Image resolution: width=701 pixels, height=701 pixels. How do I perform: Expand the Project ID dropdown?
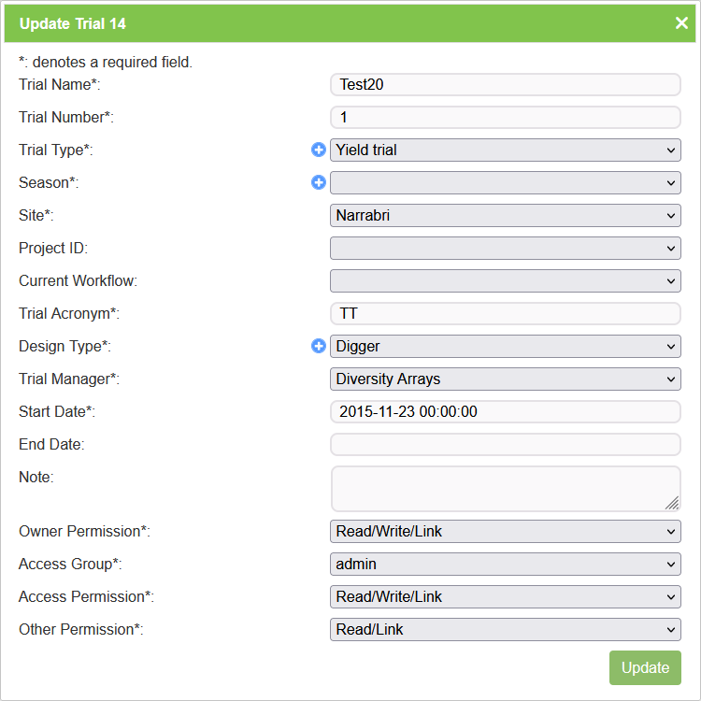click(x=505, y=248)
